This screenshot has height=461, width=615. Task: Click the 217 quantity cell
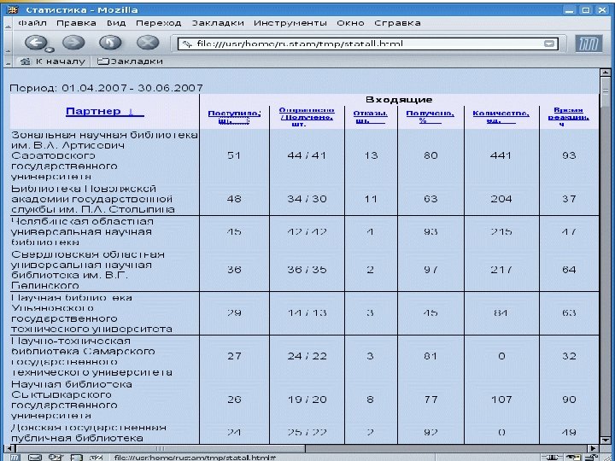coord(501,270)
